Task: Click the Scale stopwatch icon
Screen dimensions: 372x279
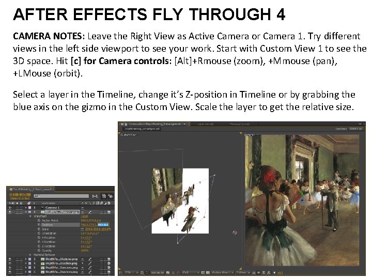Action: click(39, 229)
